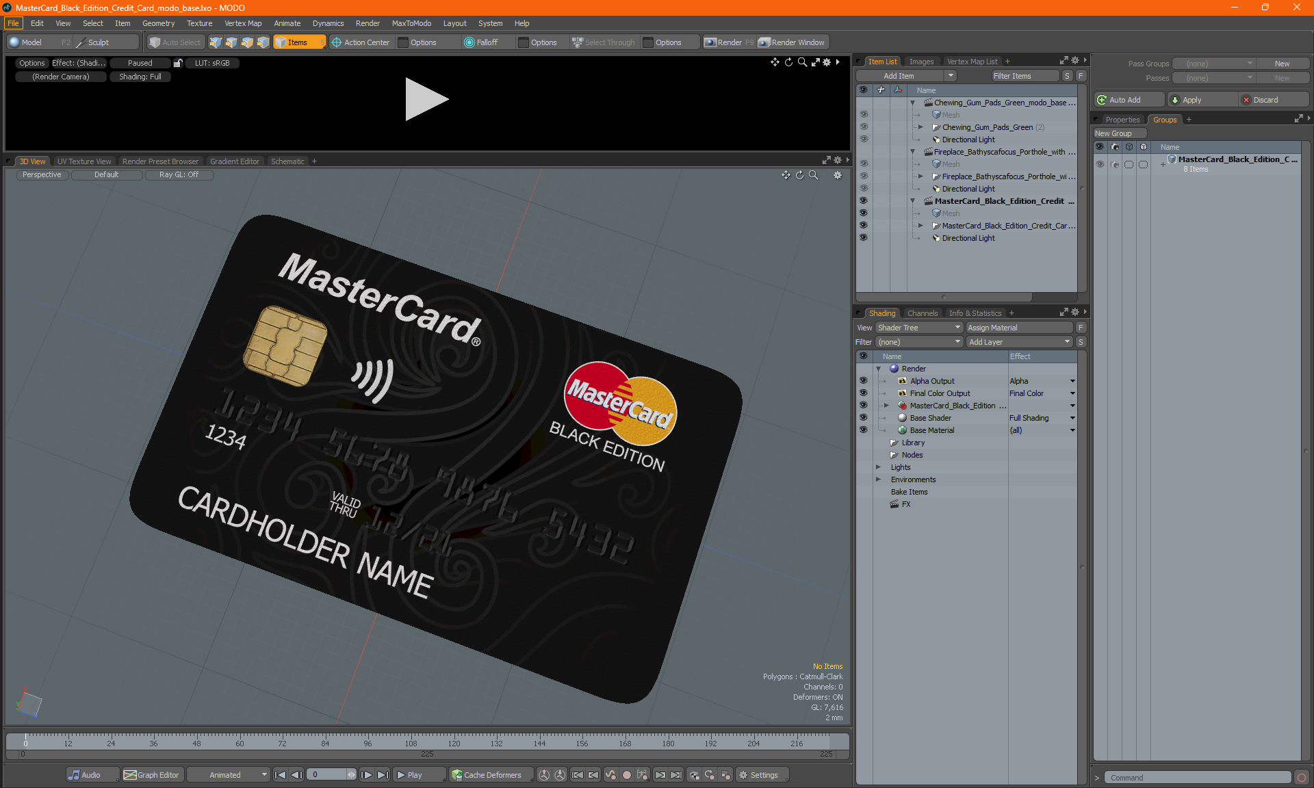This screenshot has width=1314, height=788.
Task: Activate the Items selection mode
Action: click(299, 42)
